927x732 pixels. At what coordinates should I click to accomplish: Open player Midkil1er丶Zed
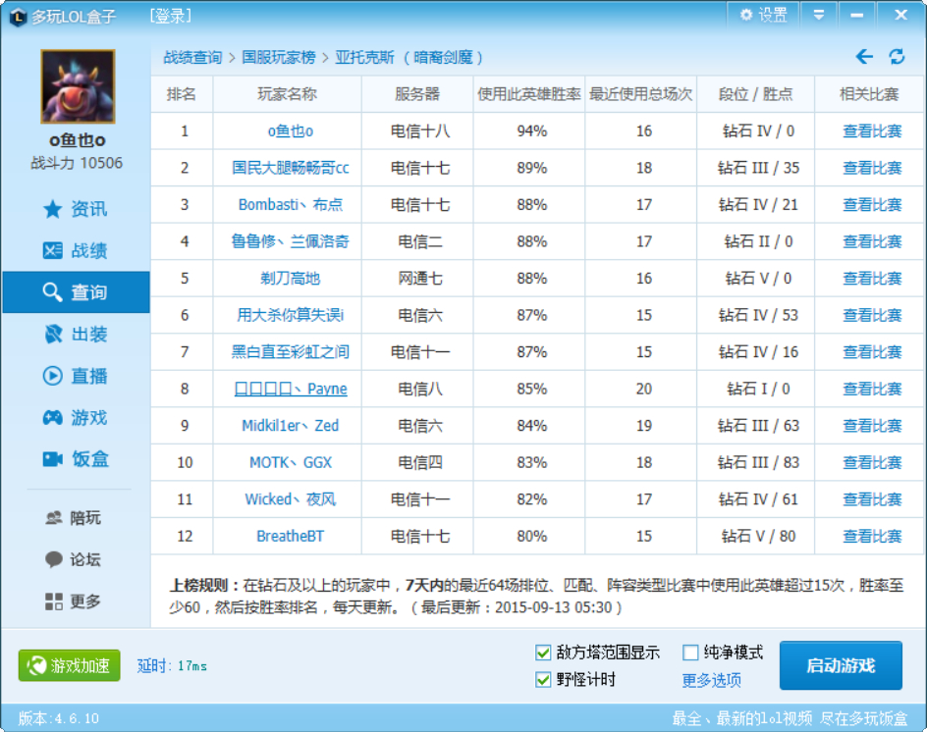click(291, 426)
